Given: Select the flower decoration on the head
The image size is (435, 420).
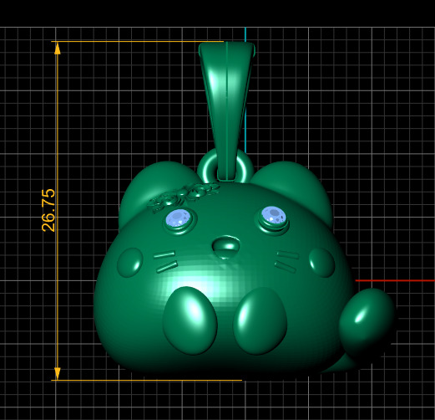Looking at the screenshot, I should [x=183, y=197].
